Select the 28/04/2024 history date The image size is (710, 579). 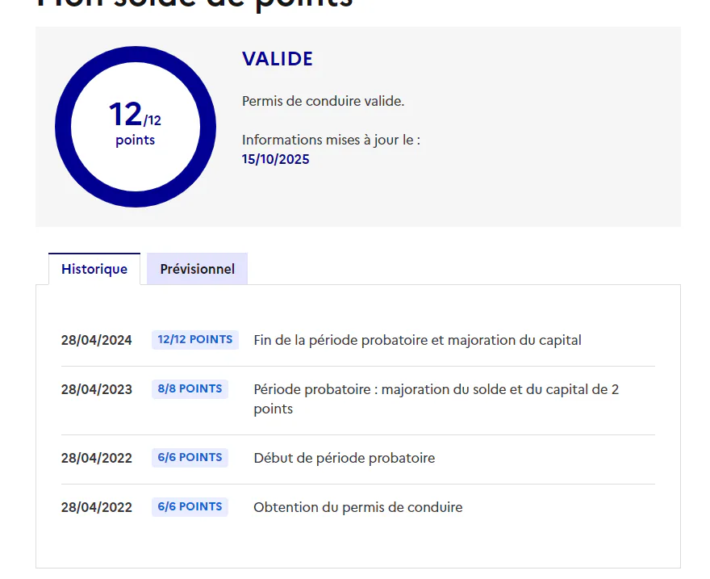pos(97,340)
